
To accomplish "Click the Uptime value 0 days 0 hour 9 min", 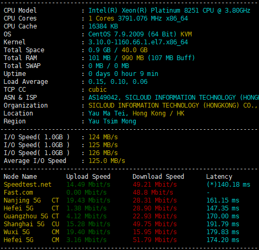I will click(x=123, y=74).
